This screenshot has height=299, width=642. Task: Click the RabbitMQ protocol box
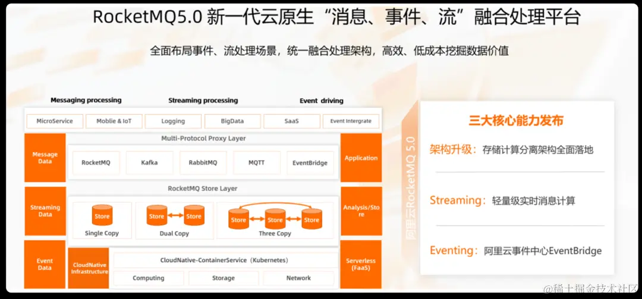click(x=203, y=163)
